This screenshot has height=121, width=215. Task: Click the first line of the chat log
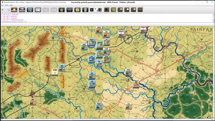(9, 14)
